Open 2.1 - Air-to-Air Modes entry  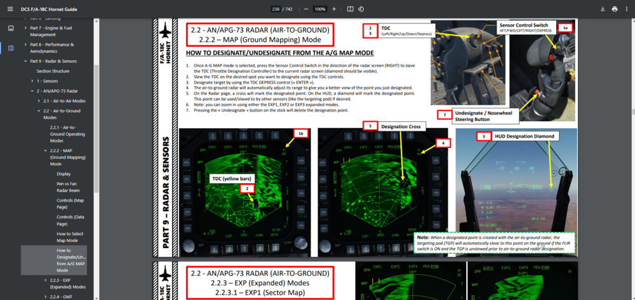click(64, 101)
